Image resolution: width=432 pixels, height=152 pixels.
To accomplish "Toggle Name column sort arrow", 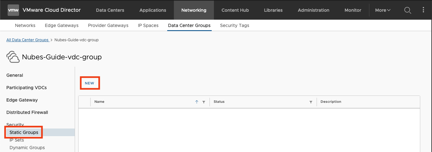I will pos(197,102).
